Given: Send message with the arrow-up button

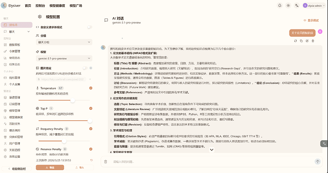Looking at the screenshot, I should pyautogui.click(x=318, y=162).
